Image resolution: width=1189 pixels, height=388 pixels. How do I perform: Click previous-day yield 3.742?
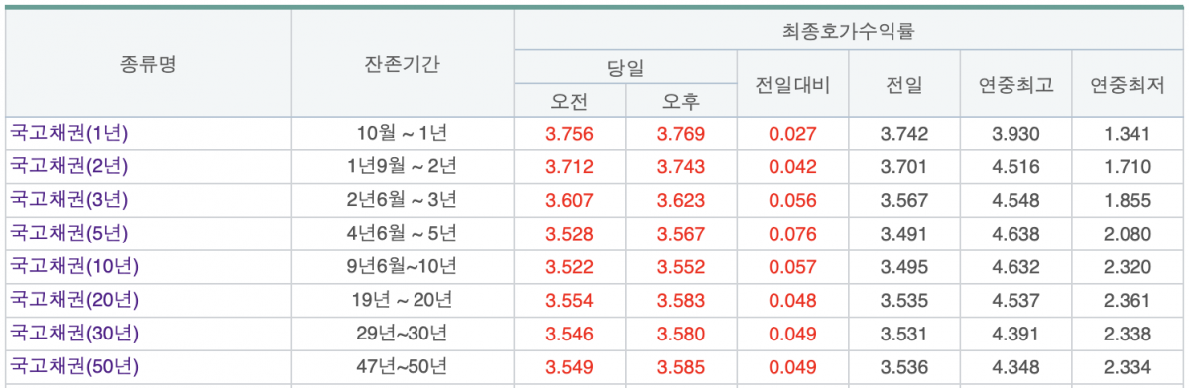tap(903, 134)
